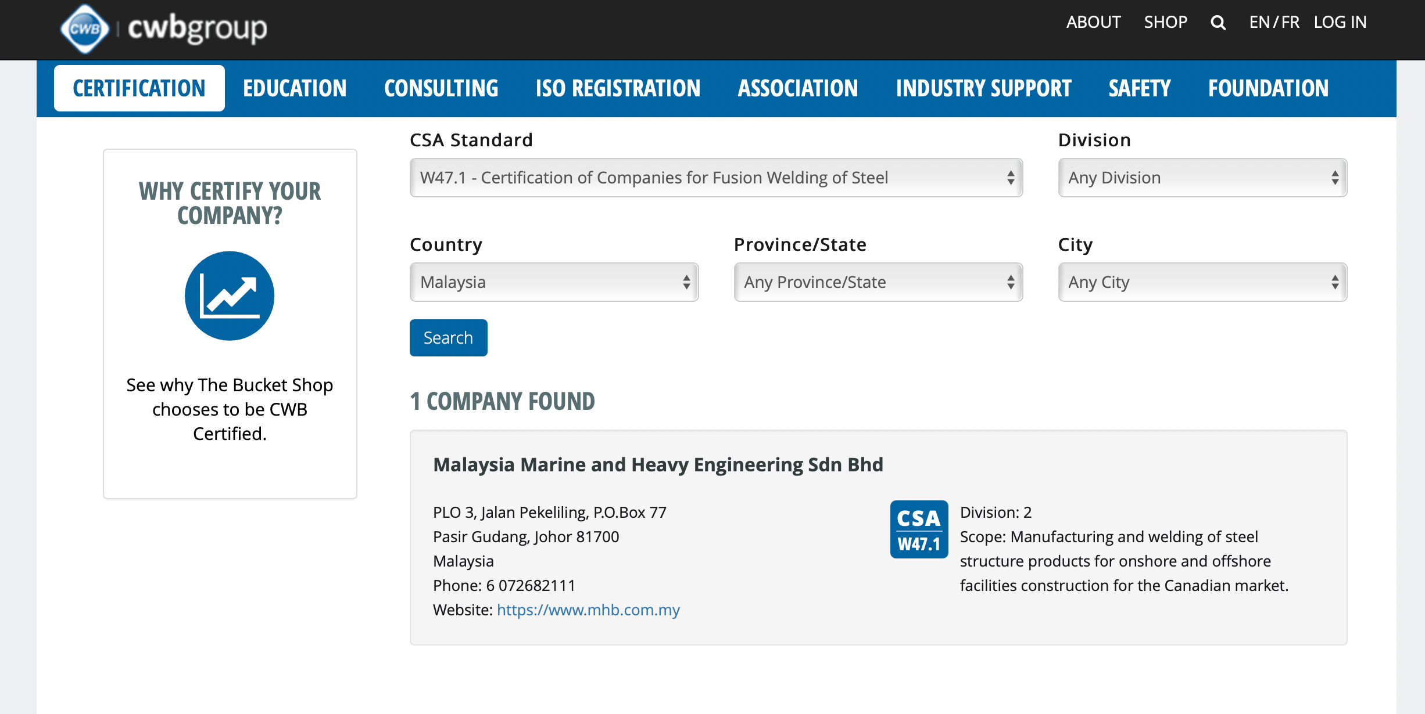Open the search magnifier icon
This screenshot has height=714, width=1425.
[x=1218, y=23]
